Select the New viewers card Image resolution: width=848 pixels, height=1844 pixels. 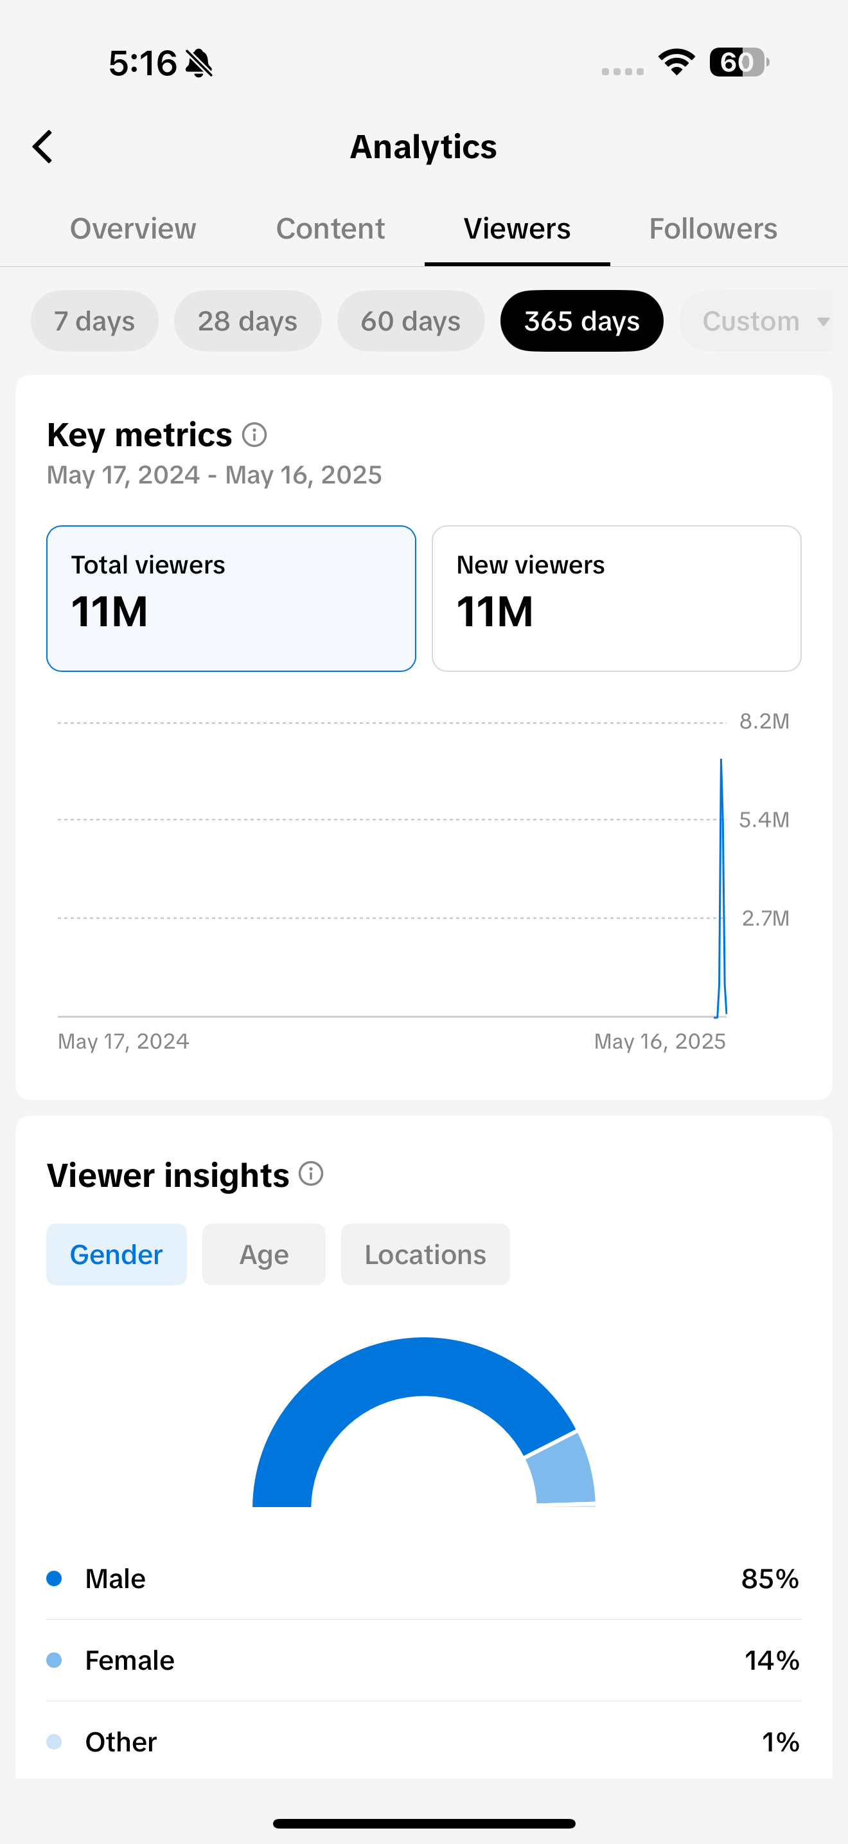tap(616, 599)
